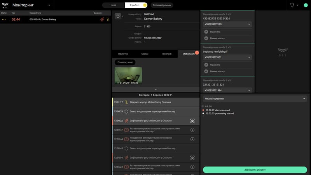Image resolution: width=311 pixels, height=175 pixels.
Task: View photo via camera icon on 13:00:22 event
Action: (192, 121)
